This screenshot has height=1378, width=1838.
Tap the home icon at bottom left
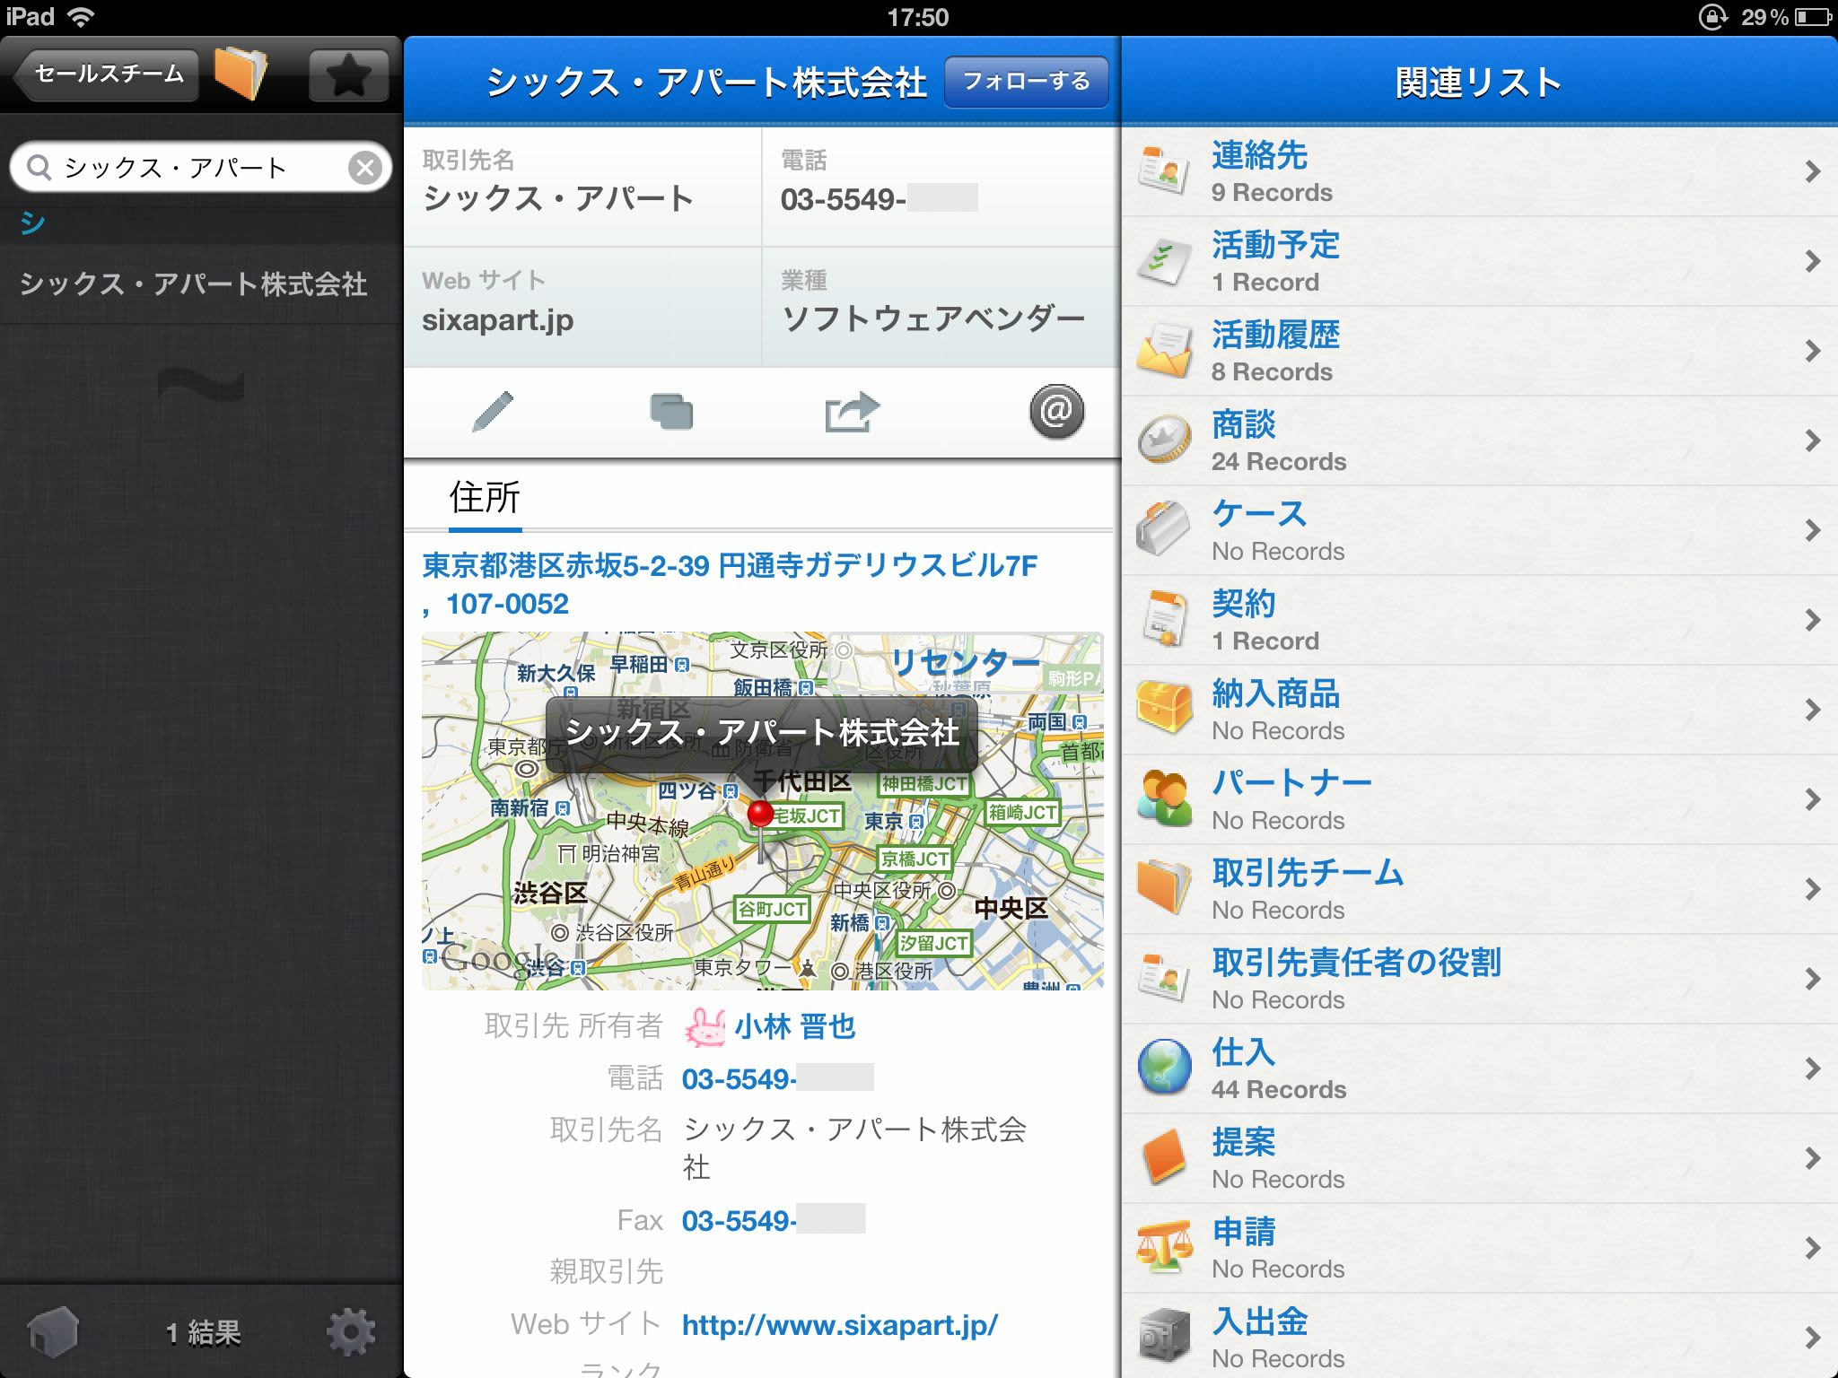click(53, 1332)
